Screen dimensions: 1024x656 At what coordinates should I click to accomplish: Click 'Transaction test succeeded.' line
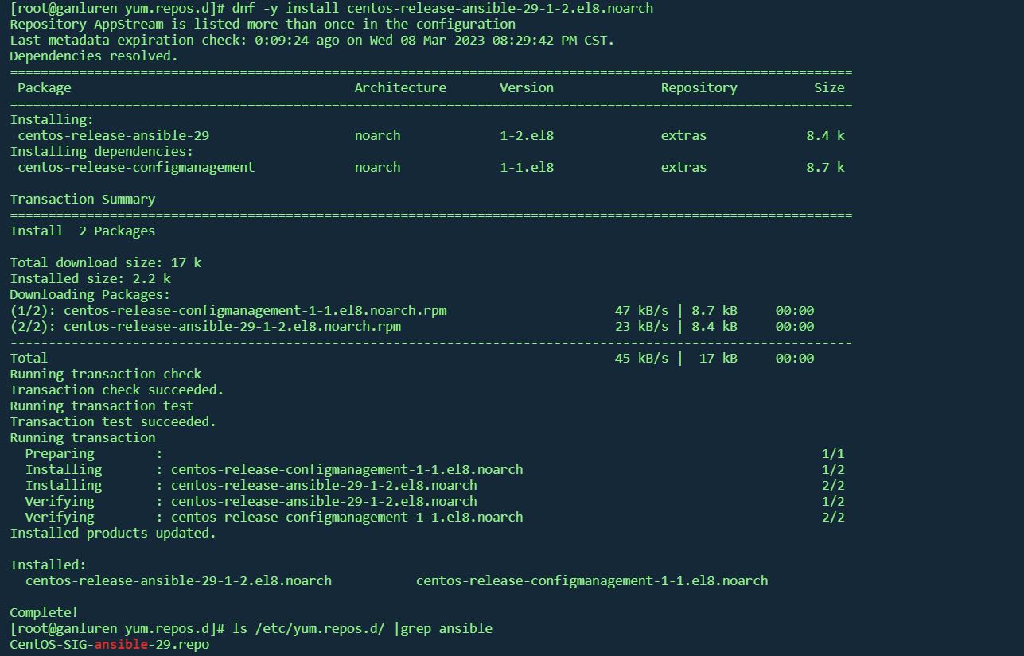(x=113, y=421)
